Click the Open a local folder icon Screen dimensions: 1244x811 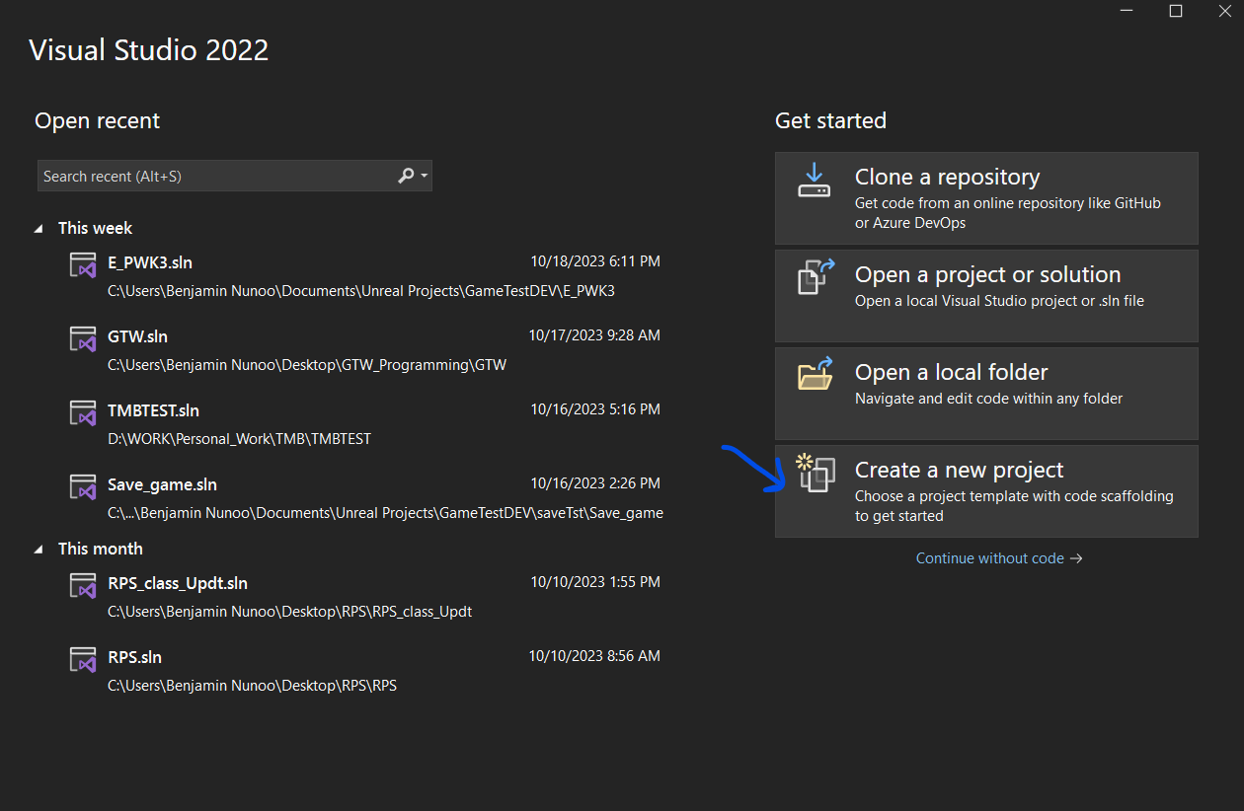(x=816, y=374)
